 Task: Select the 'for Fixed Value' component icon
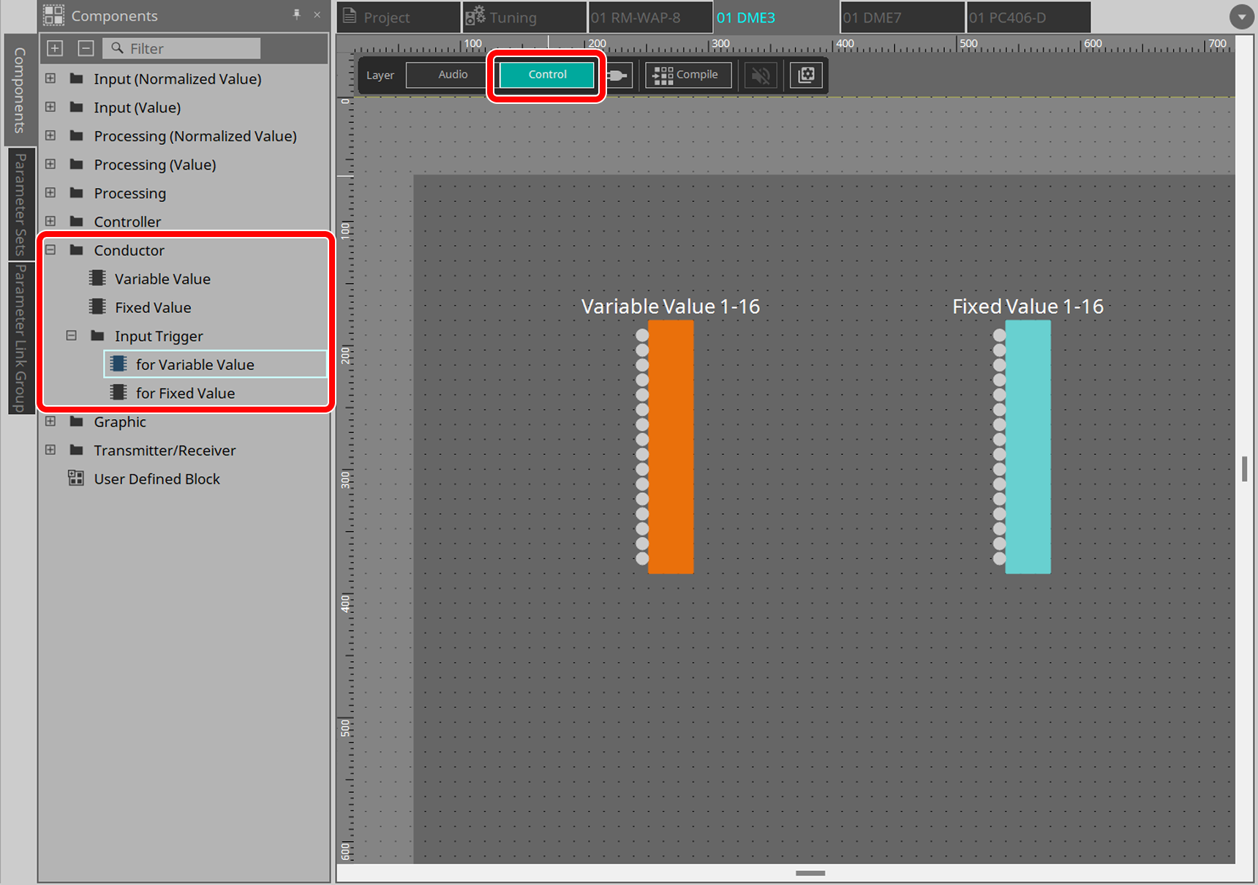coord(118,393)
